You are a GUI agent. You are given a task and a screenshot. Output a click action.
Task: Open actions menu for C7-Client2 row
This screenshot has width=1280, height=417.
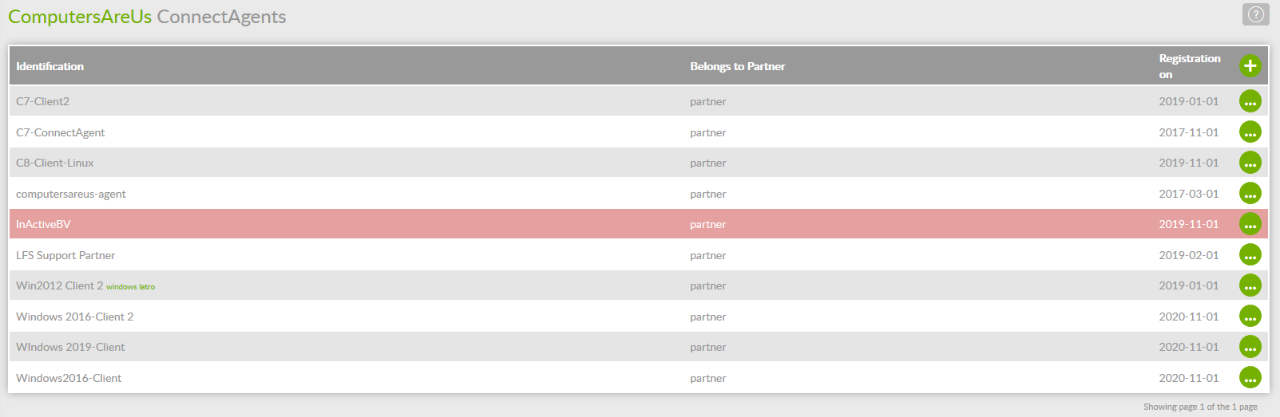[1250, 101]
